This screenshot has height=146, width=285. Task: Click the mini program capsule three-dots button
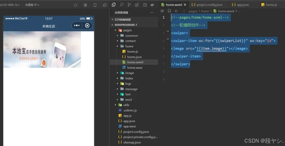click(x=77, y=26)
